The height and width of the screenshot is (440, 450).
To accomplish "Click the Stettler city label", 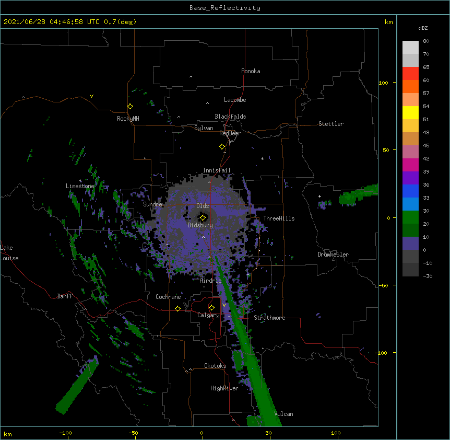I will pyautogui.click(x=331, y=124).
